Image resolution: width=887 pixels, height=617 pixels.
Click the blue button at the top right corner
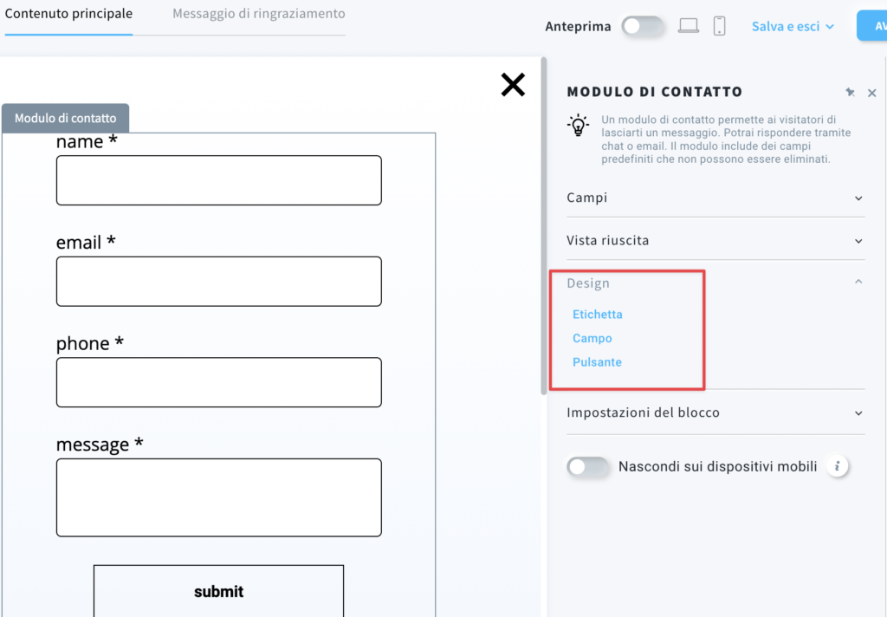pos(871,26)
